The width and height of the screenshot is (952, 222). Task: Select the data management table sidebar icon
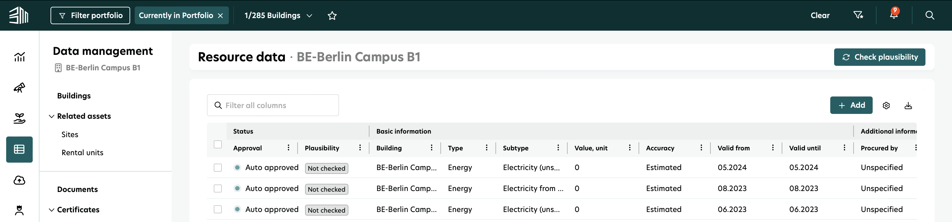19,149
